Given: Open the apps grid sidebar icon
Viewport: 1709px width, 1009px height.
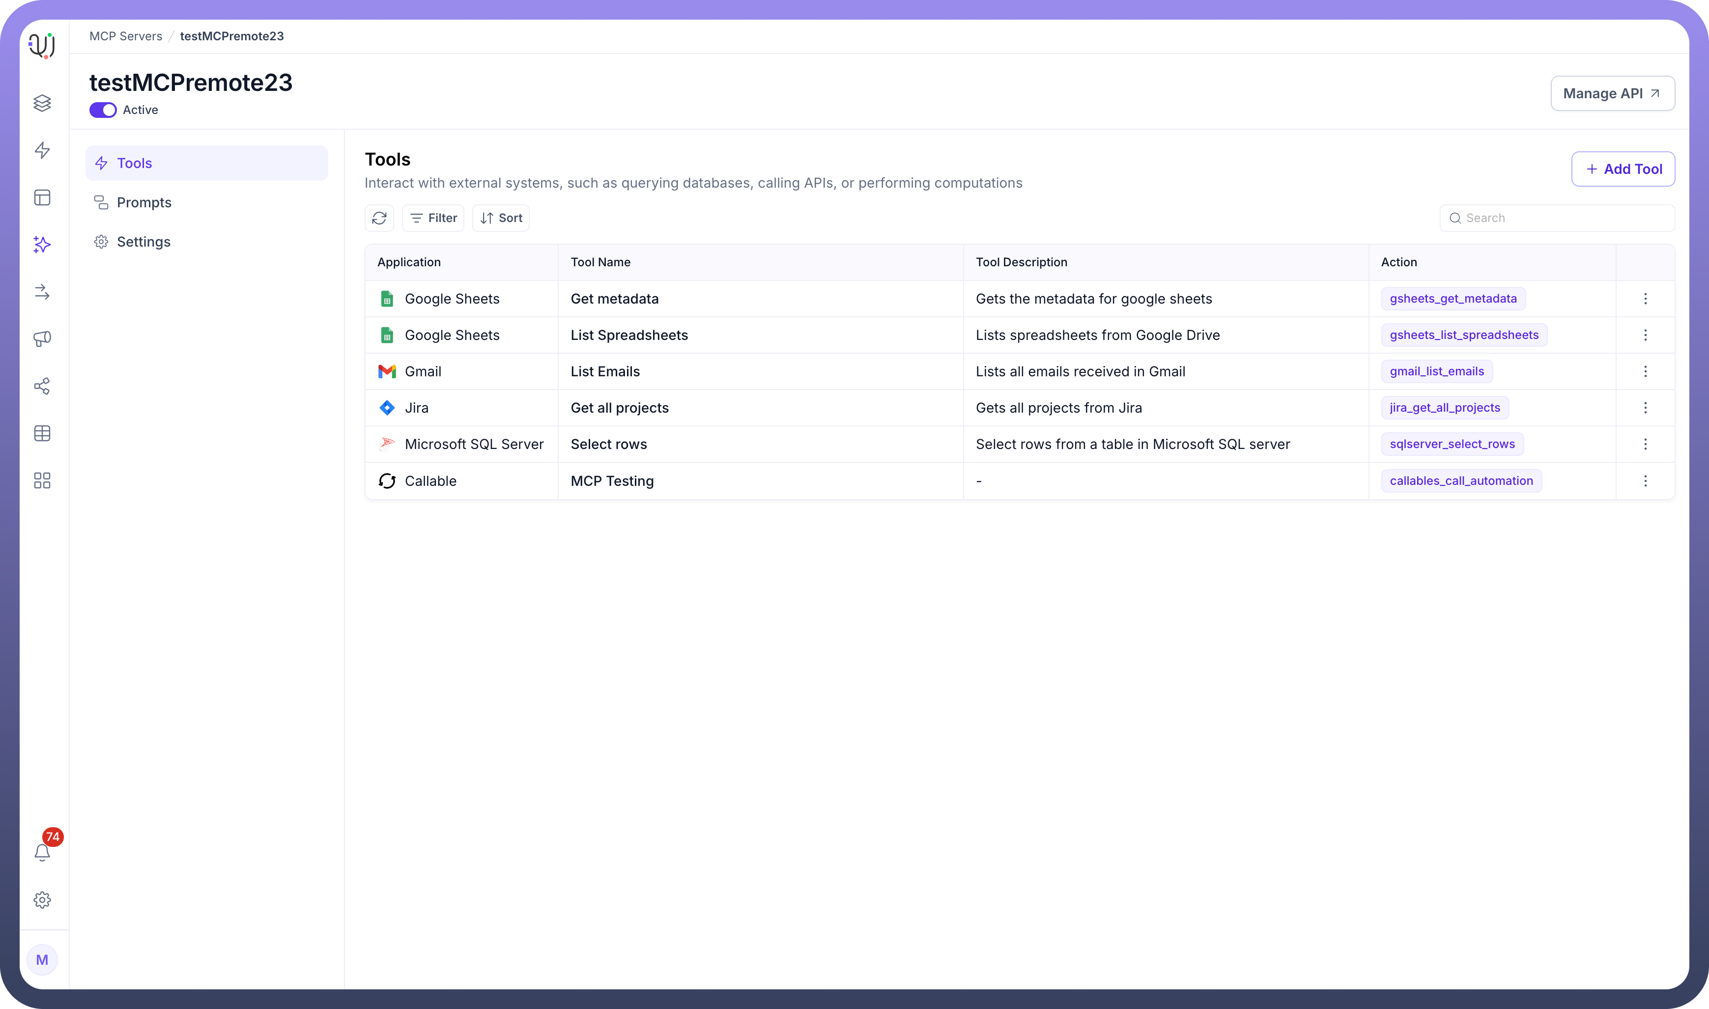Looking at the screenshot, I should click(x=42, y=481).
